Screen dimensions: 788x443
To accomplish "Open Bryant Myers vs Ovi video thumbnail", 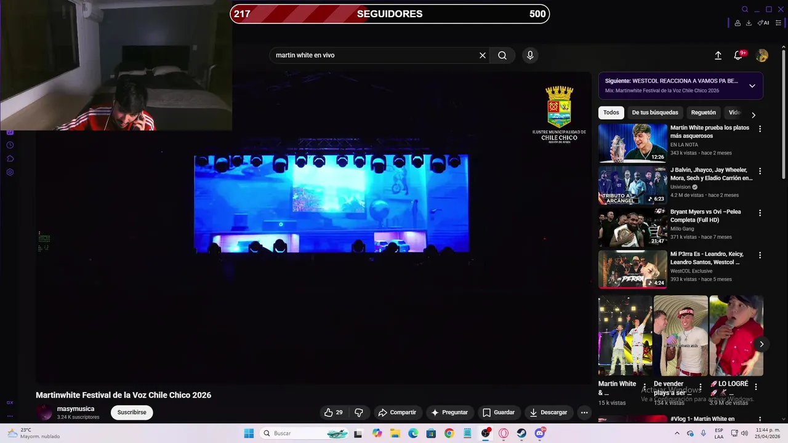I will point(632,227).
